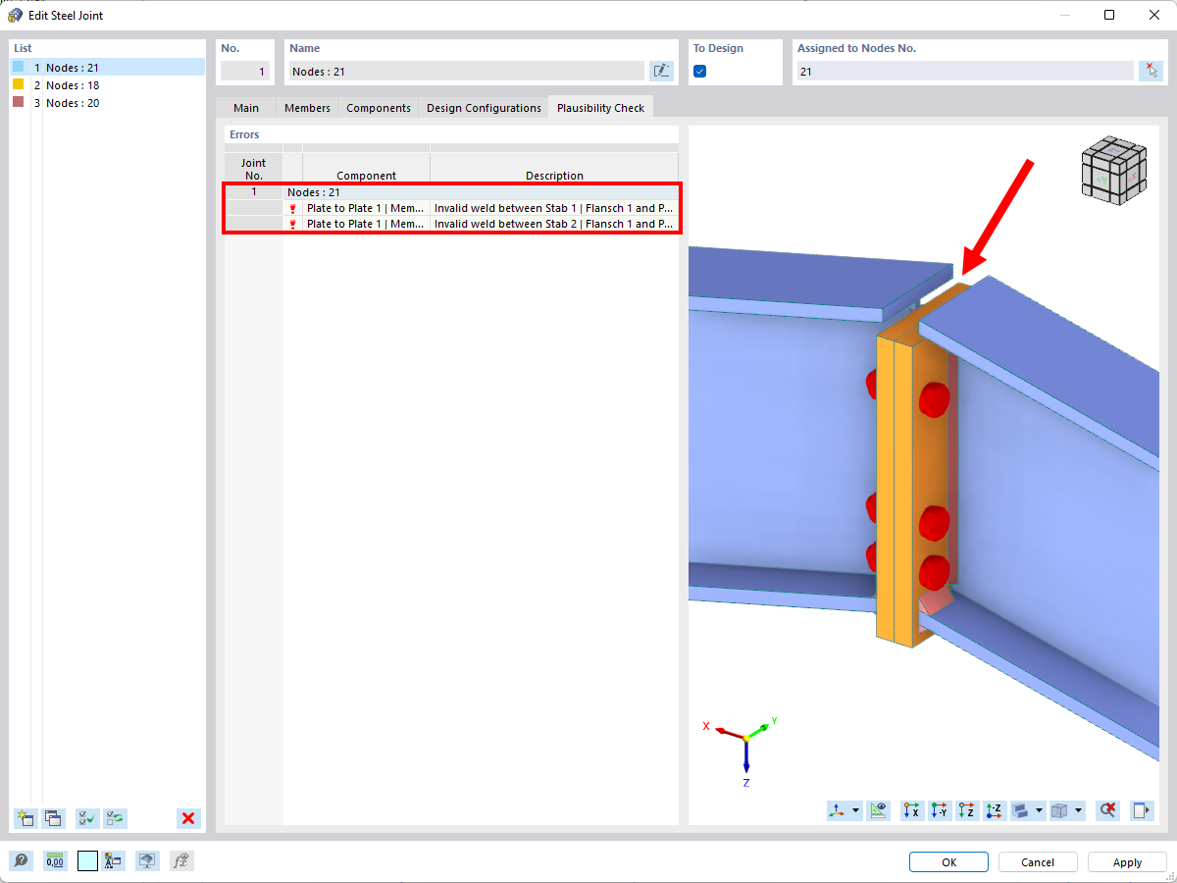Click the formula fx icon
Viewport: 1177px width, 883px height.
(181, 860)
